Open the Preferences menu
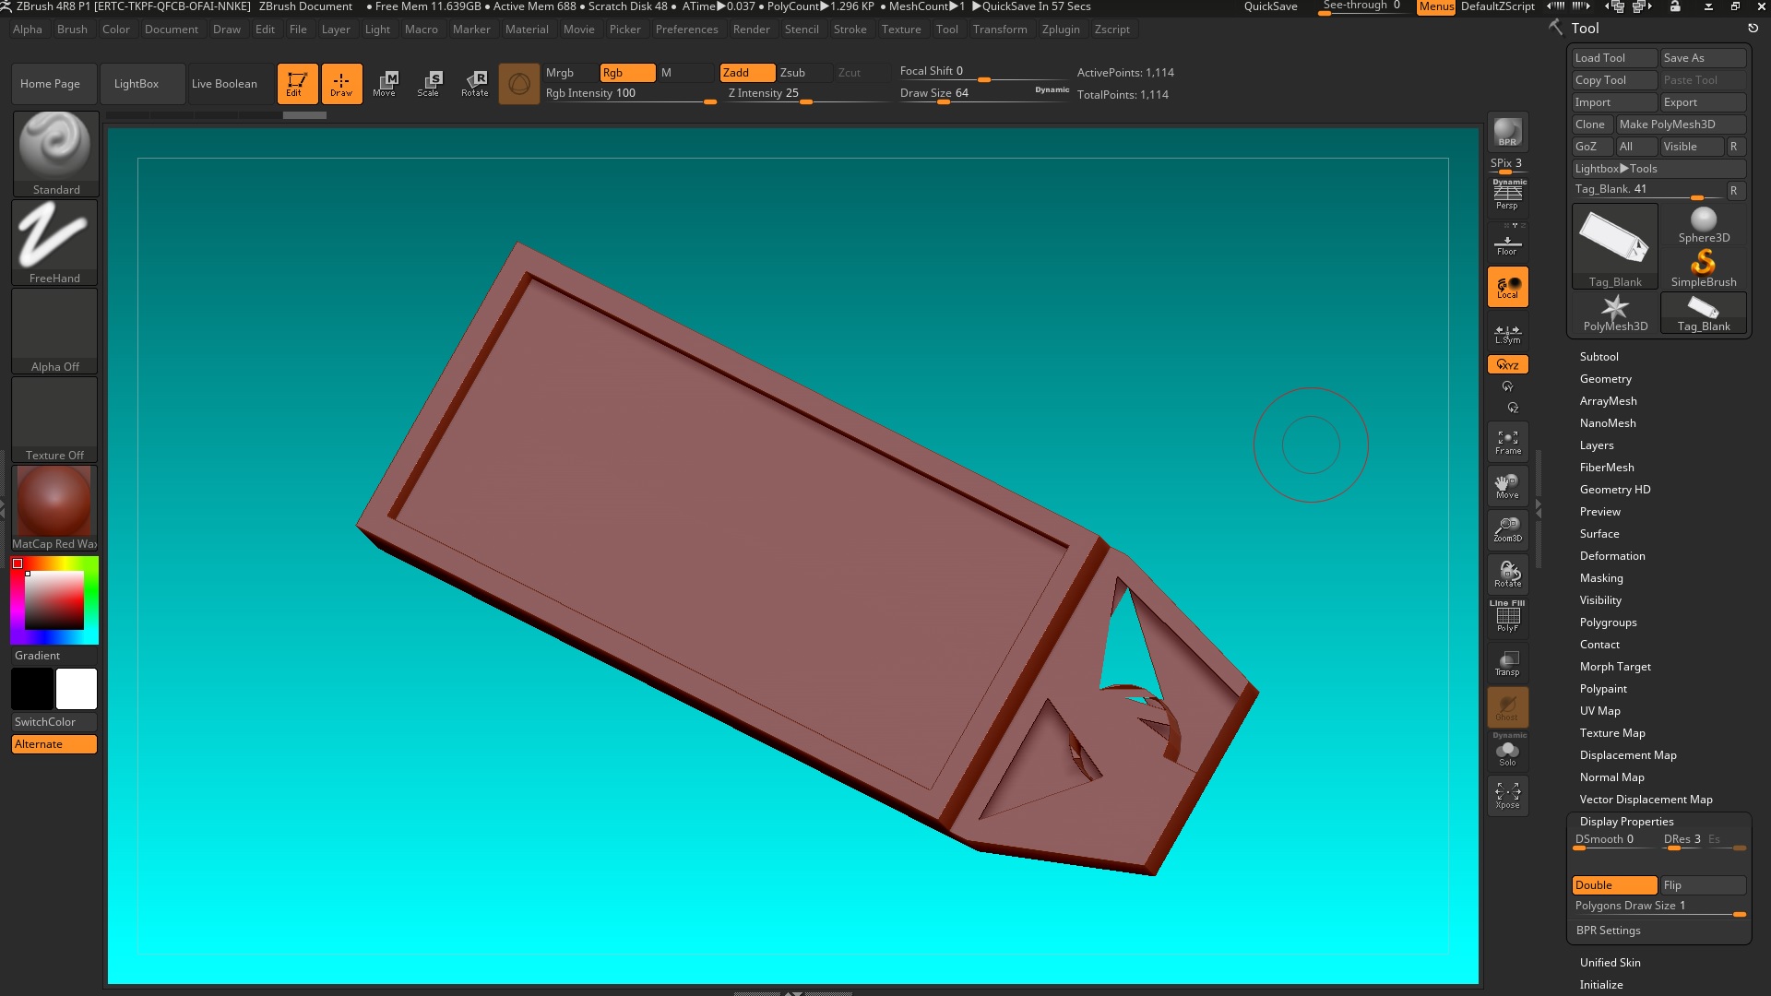 686,30
